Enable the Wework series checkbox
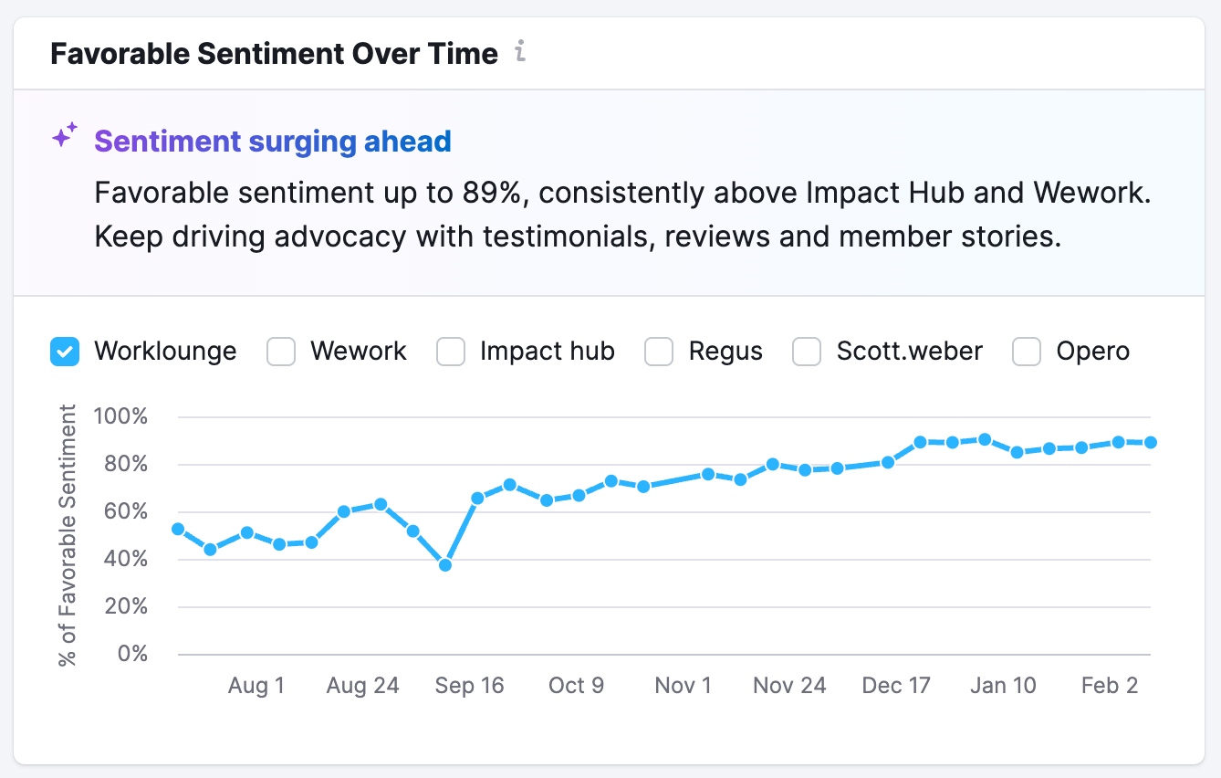Screen dimensions: 1221x778 [281, 352]
